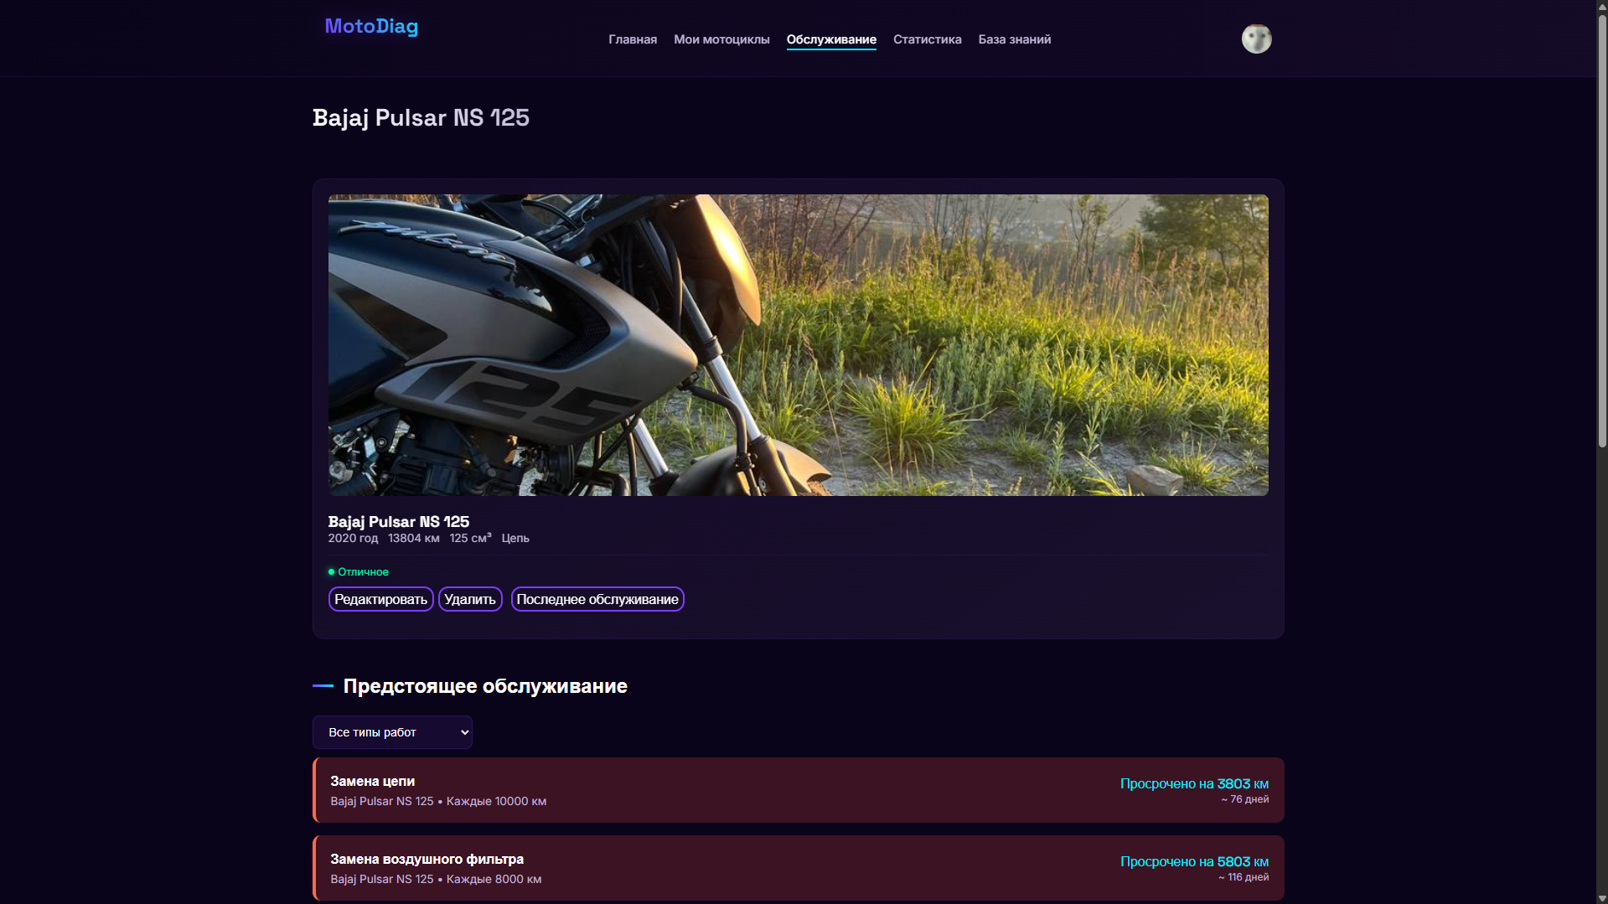Open Мои мотоциклы section
This screenshot has width=1608, height=904.
pos(721,39)
